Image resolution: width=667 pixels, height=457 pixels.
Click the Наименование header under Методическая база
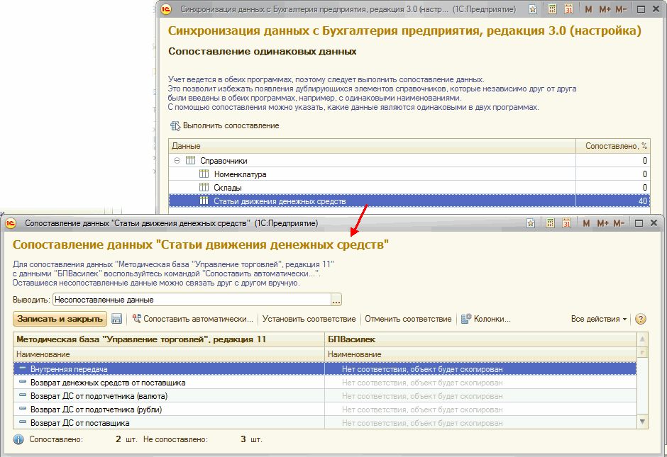(169, 354)
